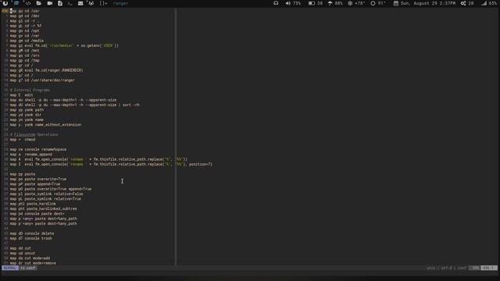Viewport: 500px width, 281px height.
Task: Click the gears updates icon showing 20
Action: pos(463,3)
